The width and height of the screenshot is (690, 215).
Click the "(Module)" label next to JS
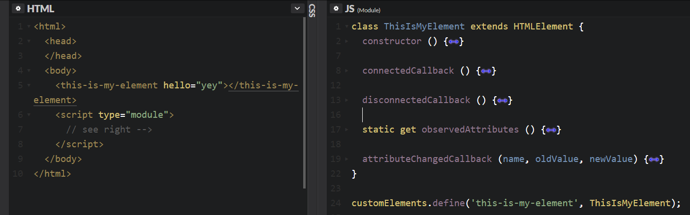(369, 10)
